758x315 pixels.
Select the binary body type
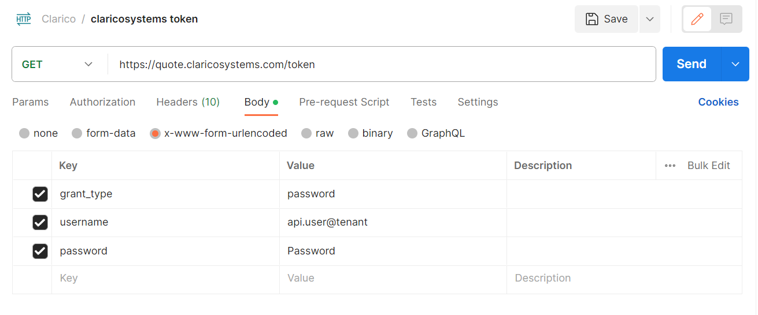(353, 133)
